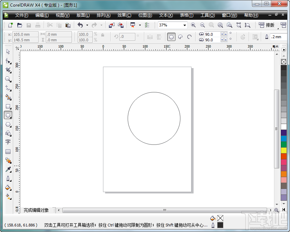The height and width of the screenshot is (232, 290).
Task: Pick the Table tool in toolbox
Action: click(8, 151)
